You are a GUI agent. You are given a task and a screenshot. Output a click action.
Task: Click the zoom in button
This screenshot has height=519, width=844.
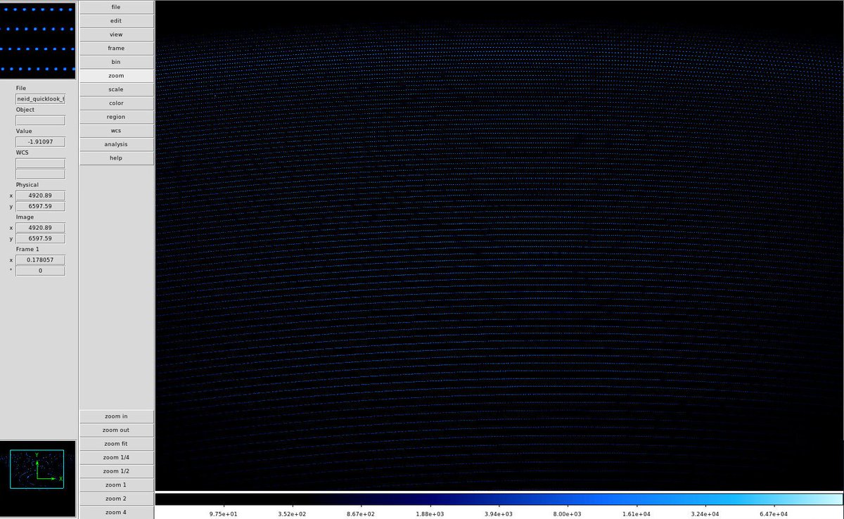click(x=116, y=416)
